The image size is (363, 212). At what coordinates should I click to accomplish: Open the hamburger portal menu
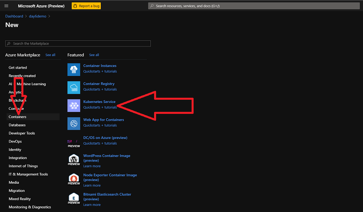pyautogui.click(x=6, y=6)
